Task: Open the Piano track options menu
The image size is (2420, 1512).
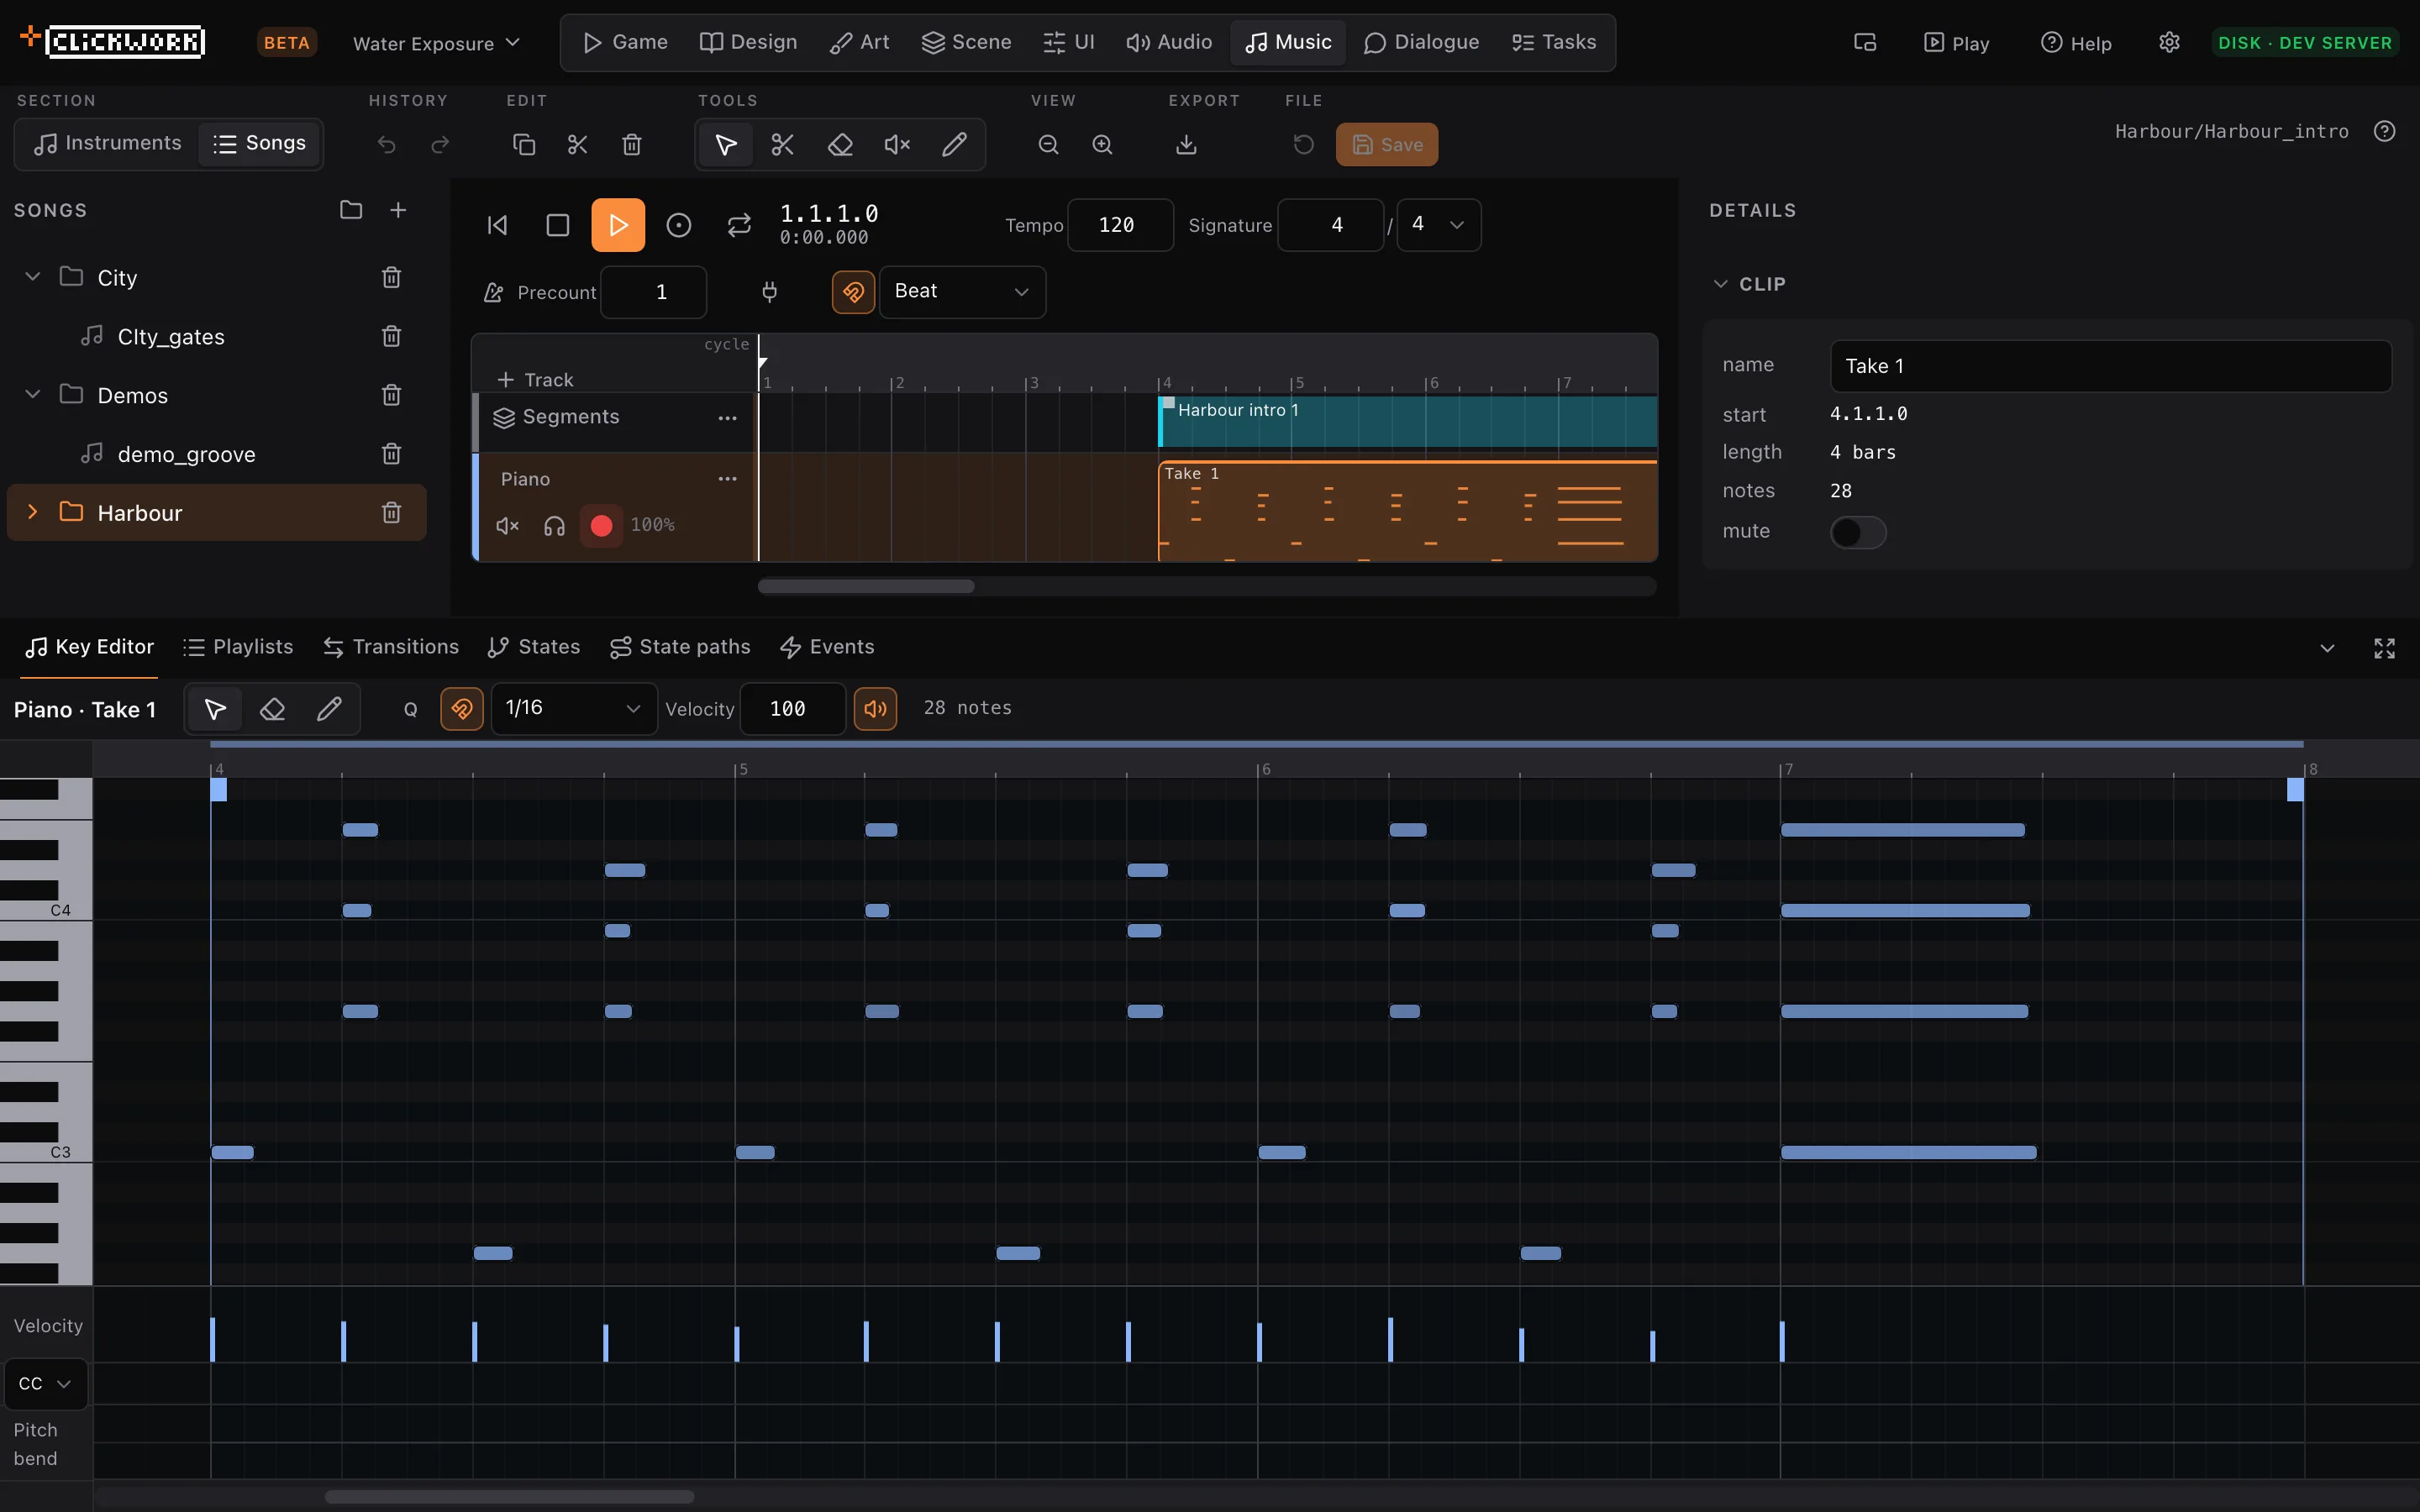Action: point(727,479)
